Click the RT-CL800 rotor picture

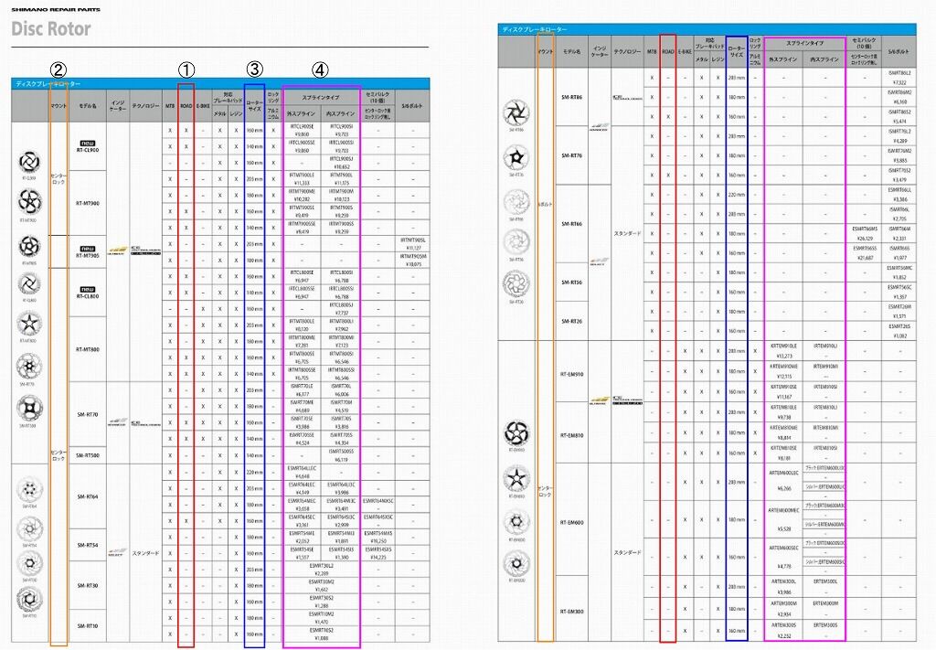point(28,283)
